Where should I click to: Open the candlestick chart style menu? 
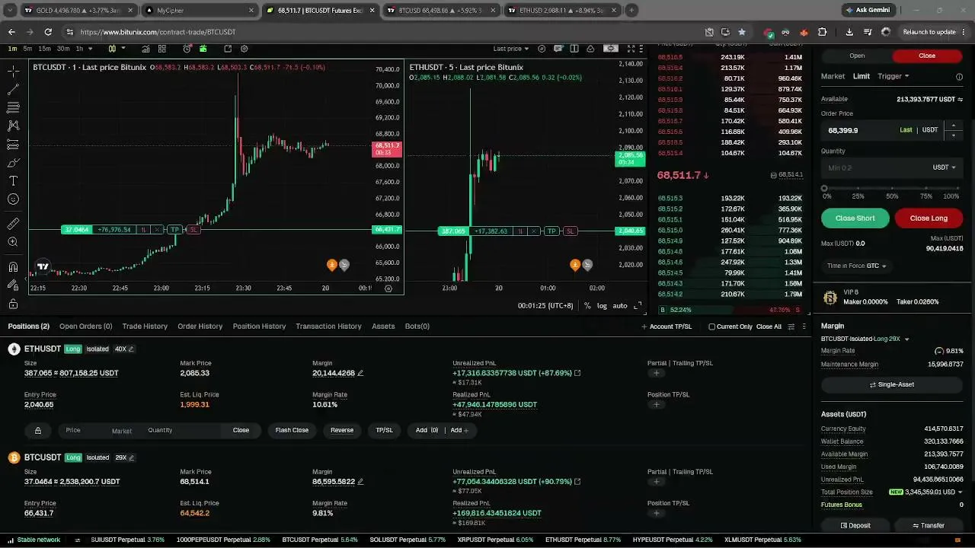coord(112,49)
